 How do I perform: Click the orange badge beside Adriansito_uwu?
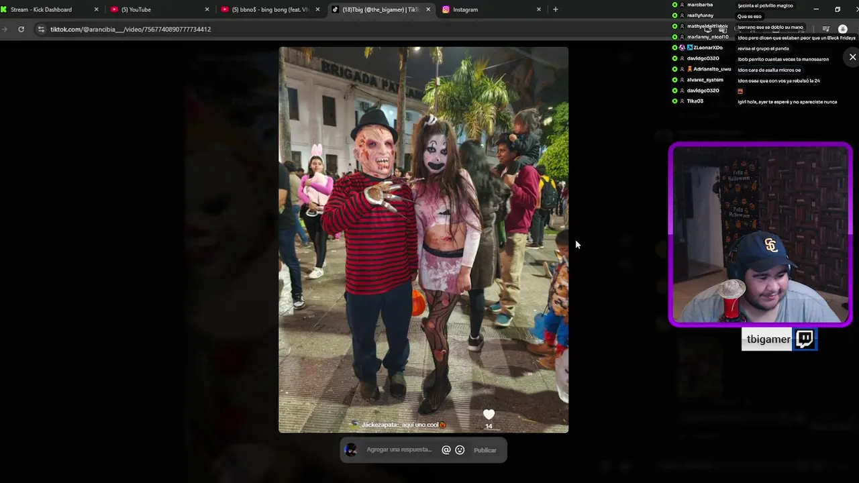point(689,69)
